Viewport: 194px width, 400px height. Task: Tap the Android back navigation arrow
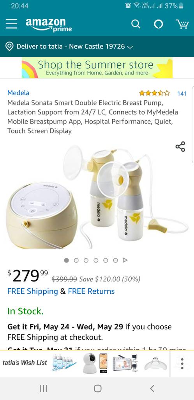[x=152, y=389]
